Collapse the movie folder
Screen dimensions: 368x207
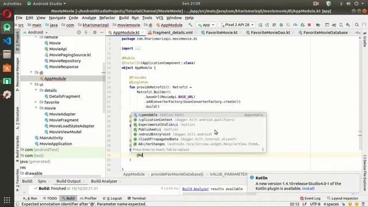pos(36,108)
